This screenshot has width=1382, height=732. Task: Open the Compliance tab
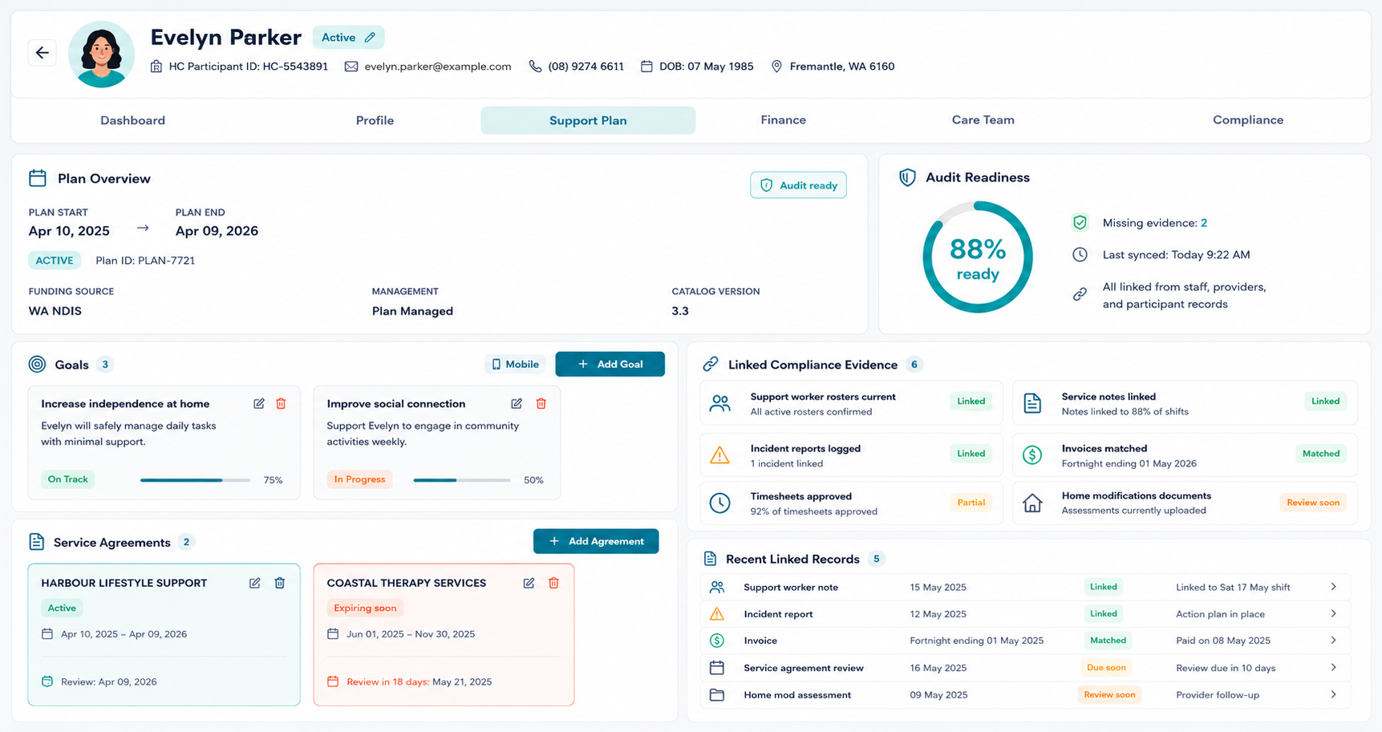(1248, 120)
